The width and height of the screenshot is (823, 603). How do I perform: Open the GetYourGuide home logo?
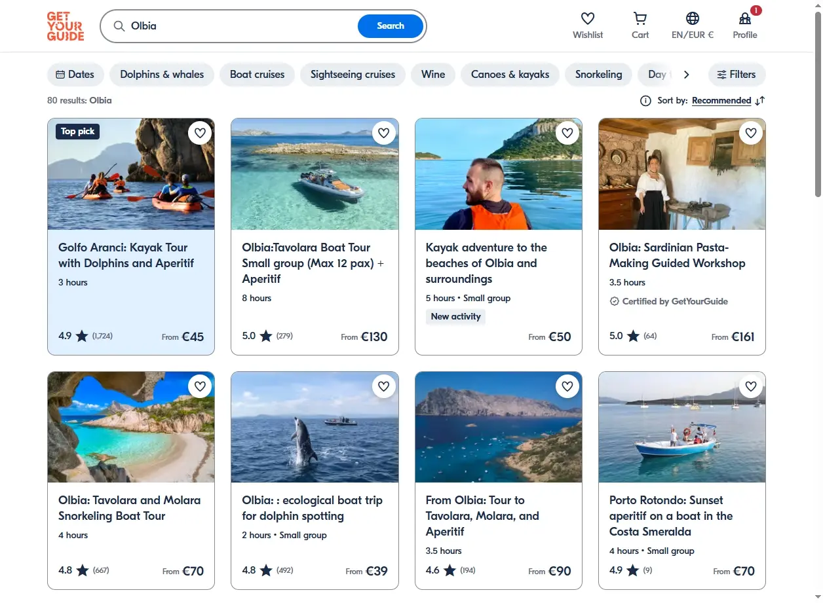[x=66, y=26]
